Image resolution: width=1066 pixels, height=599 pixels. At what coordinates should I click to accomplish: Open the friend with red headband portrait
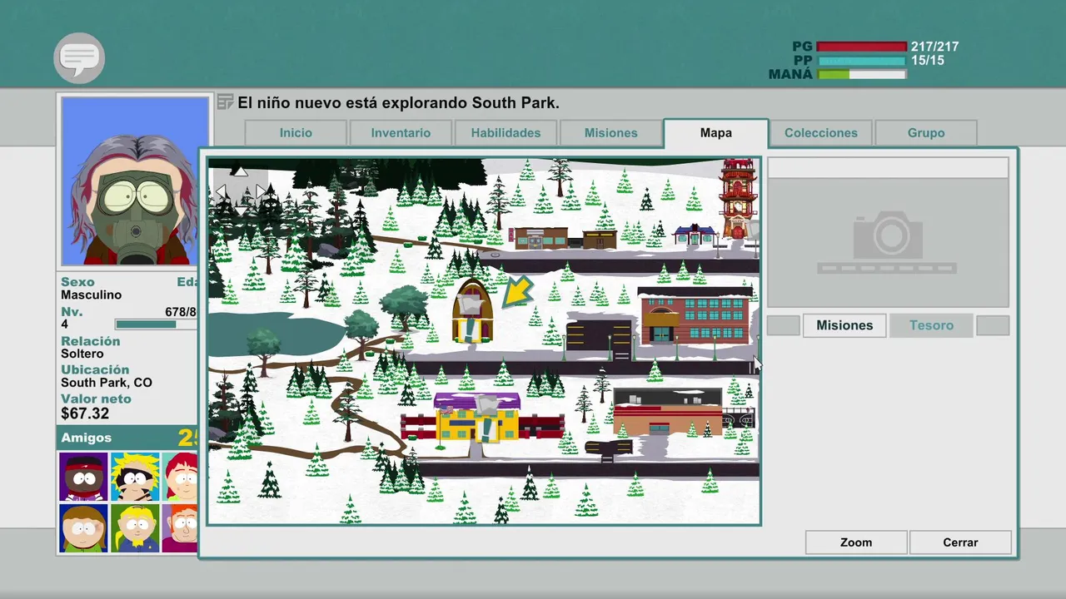coord(83,477)
